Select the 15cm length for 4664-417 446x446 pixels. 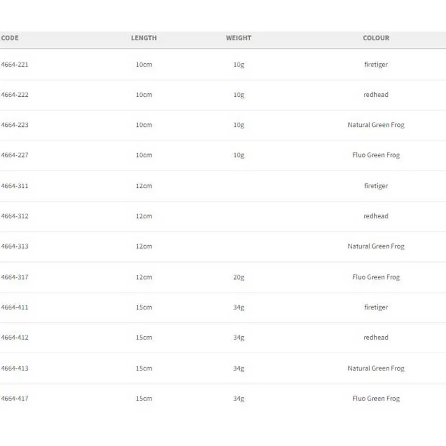[x=144, y=399]
